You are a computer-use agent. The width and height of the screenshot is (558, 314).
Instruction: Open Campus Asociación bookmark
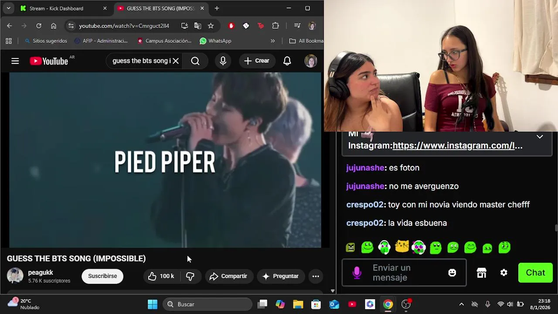164,41
